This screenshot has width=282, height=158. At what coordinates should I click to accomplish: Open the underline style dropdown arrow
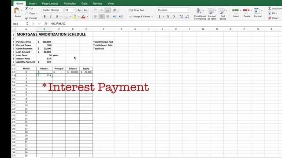(x=61, y=17)
